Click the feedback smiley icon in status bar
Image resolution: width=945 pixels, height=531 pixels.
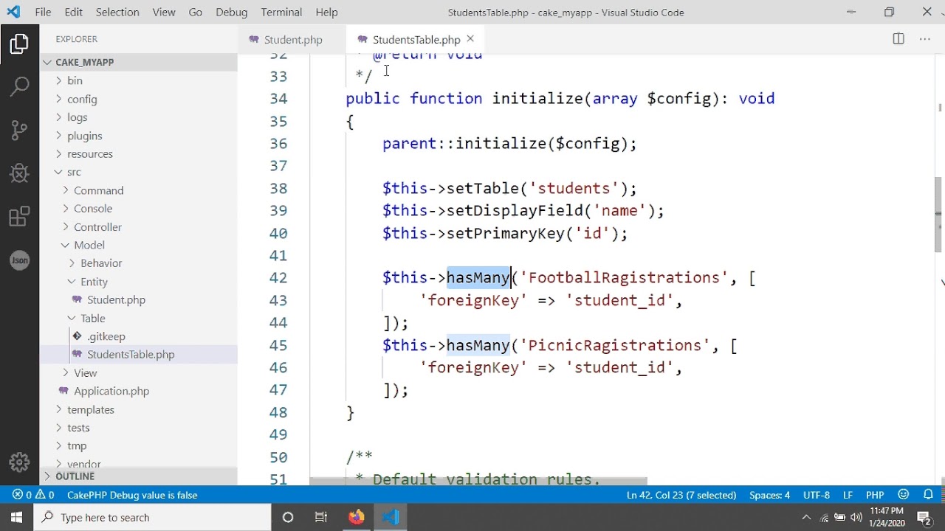pyautogui.click(x=903, y=495)
